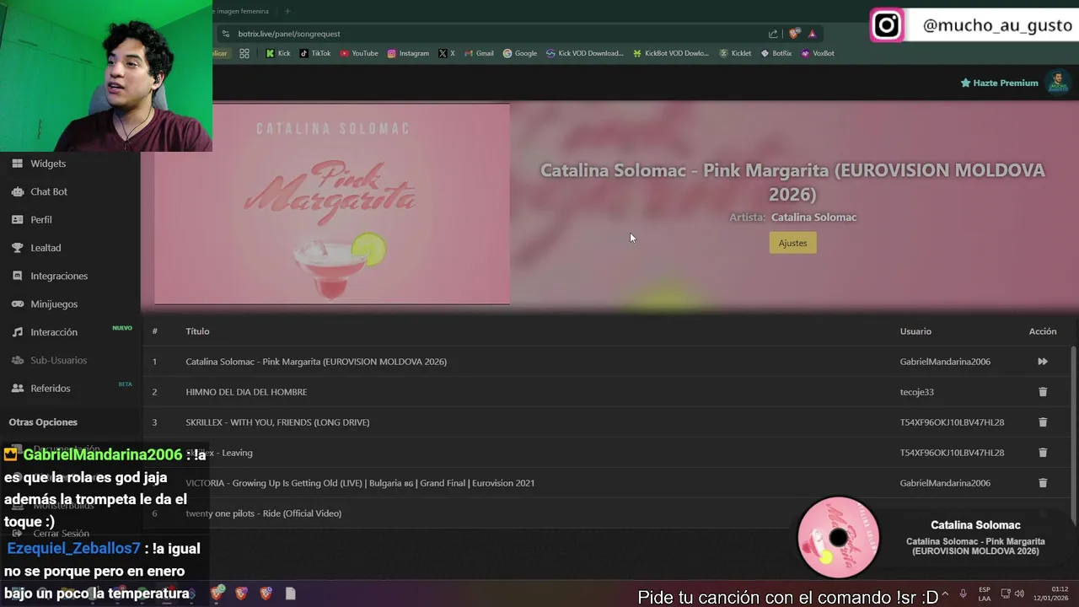Image resolution: width=1079 pixels, height=607 pixels.
Task: Open Widgets in sidebar
Action: click(x=48, y=164)
